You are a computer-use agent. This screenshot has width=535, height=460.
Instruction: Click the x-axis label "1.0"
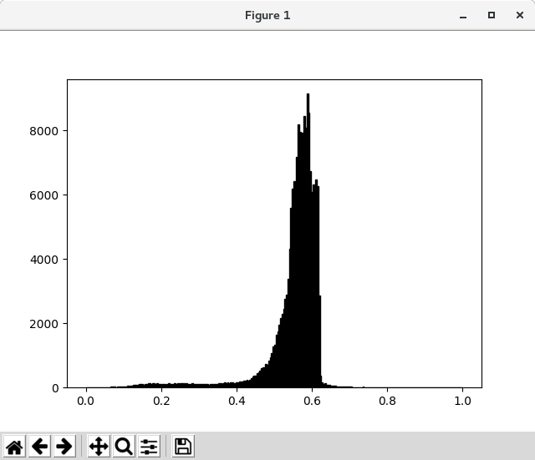(462, 401)
